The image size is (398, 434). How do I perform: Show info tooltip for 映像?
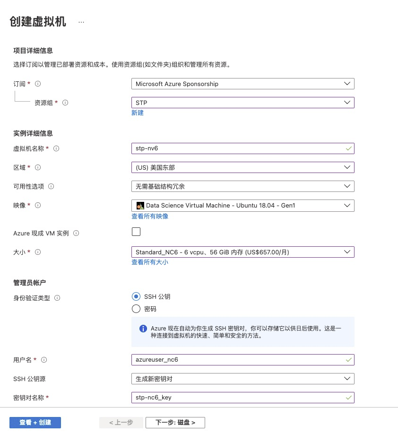38,205
